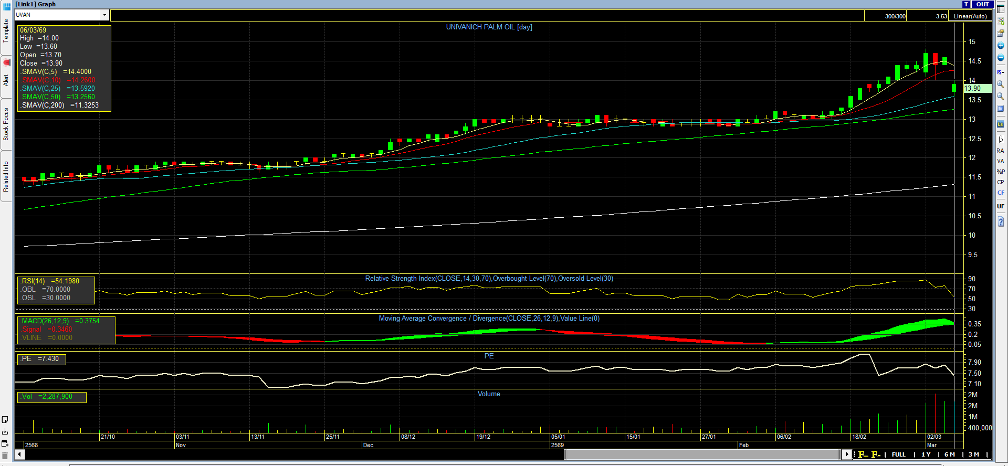The height and width of the screenshot is (466, 1008).
Task: Click the 05/01 date marker on timeline
Action: click(558, 437)
